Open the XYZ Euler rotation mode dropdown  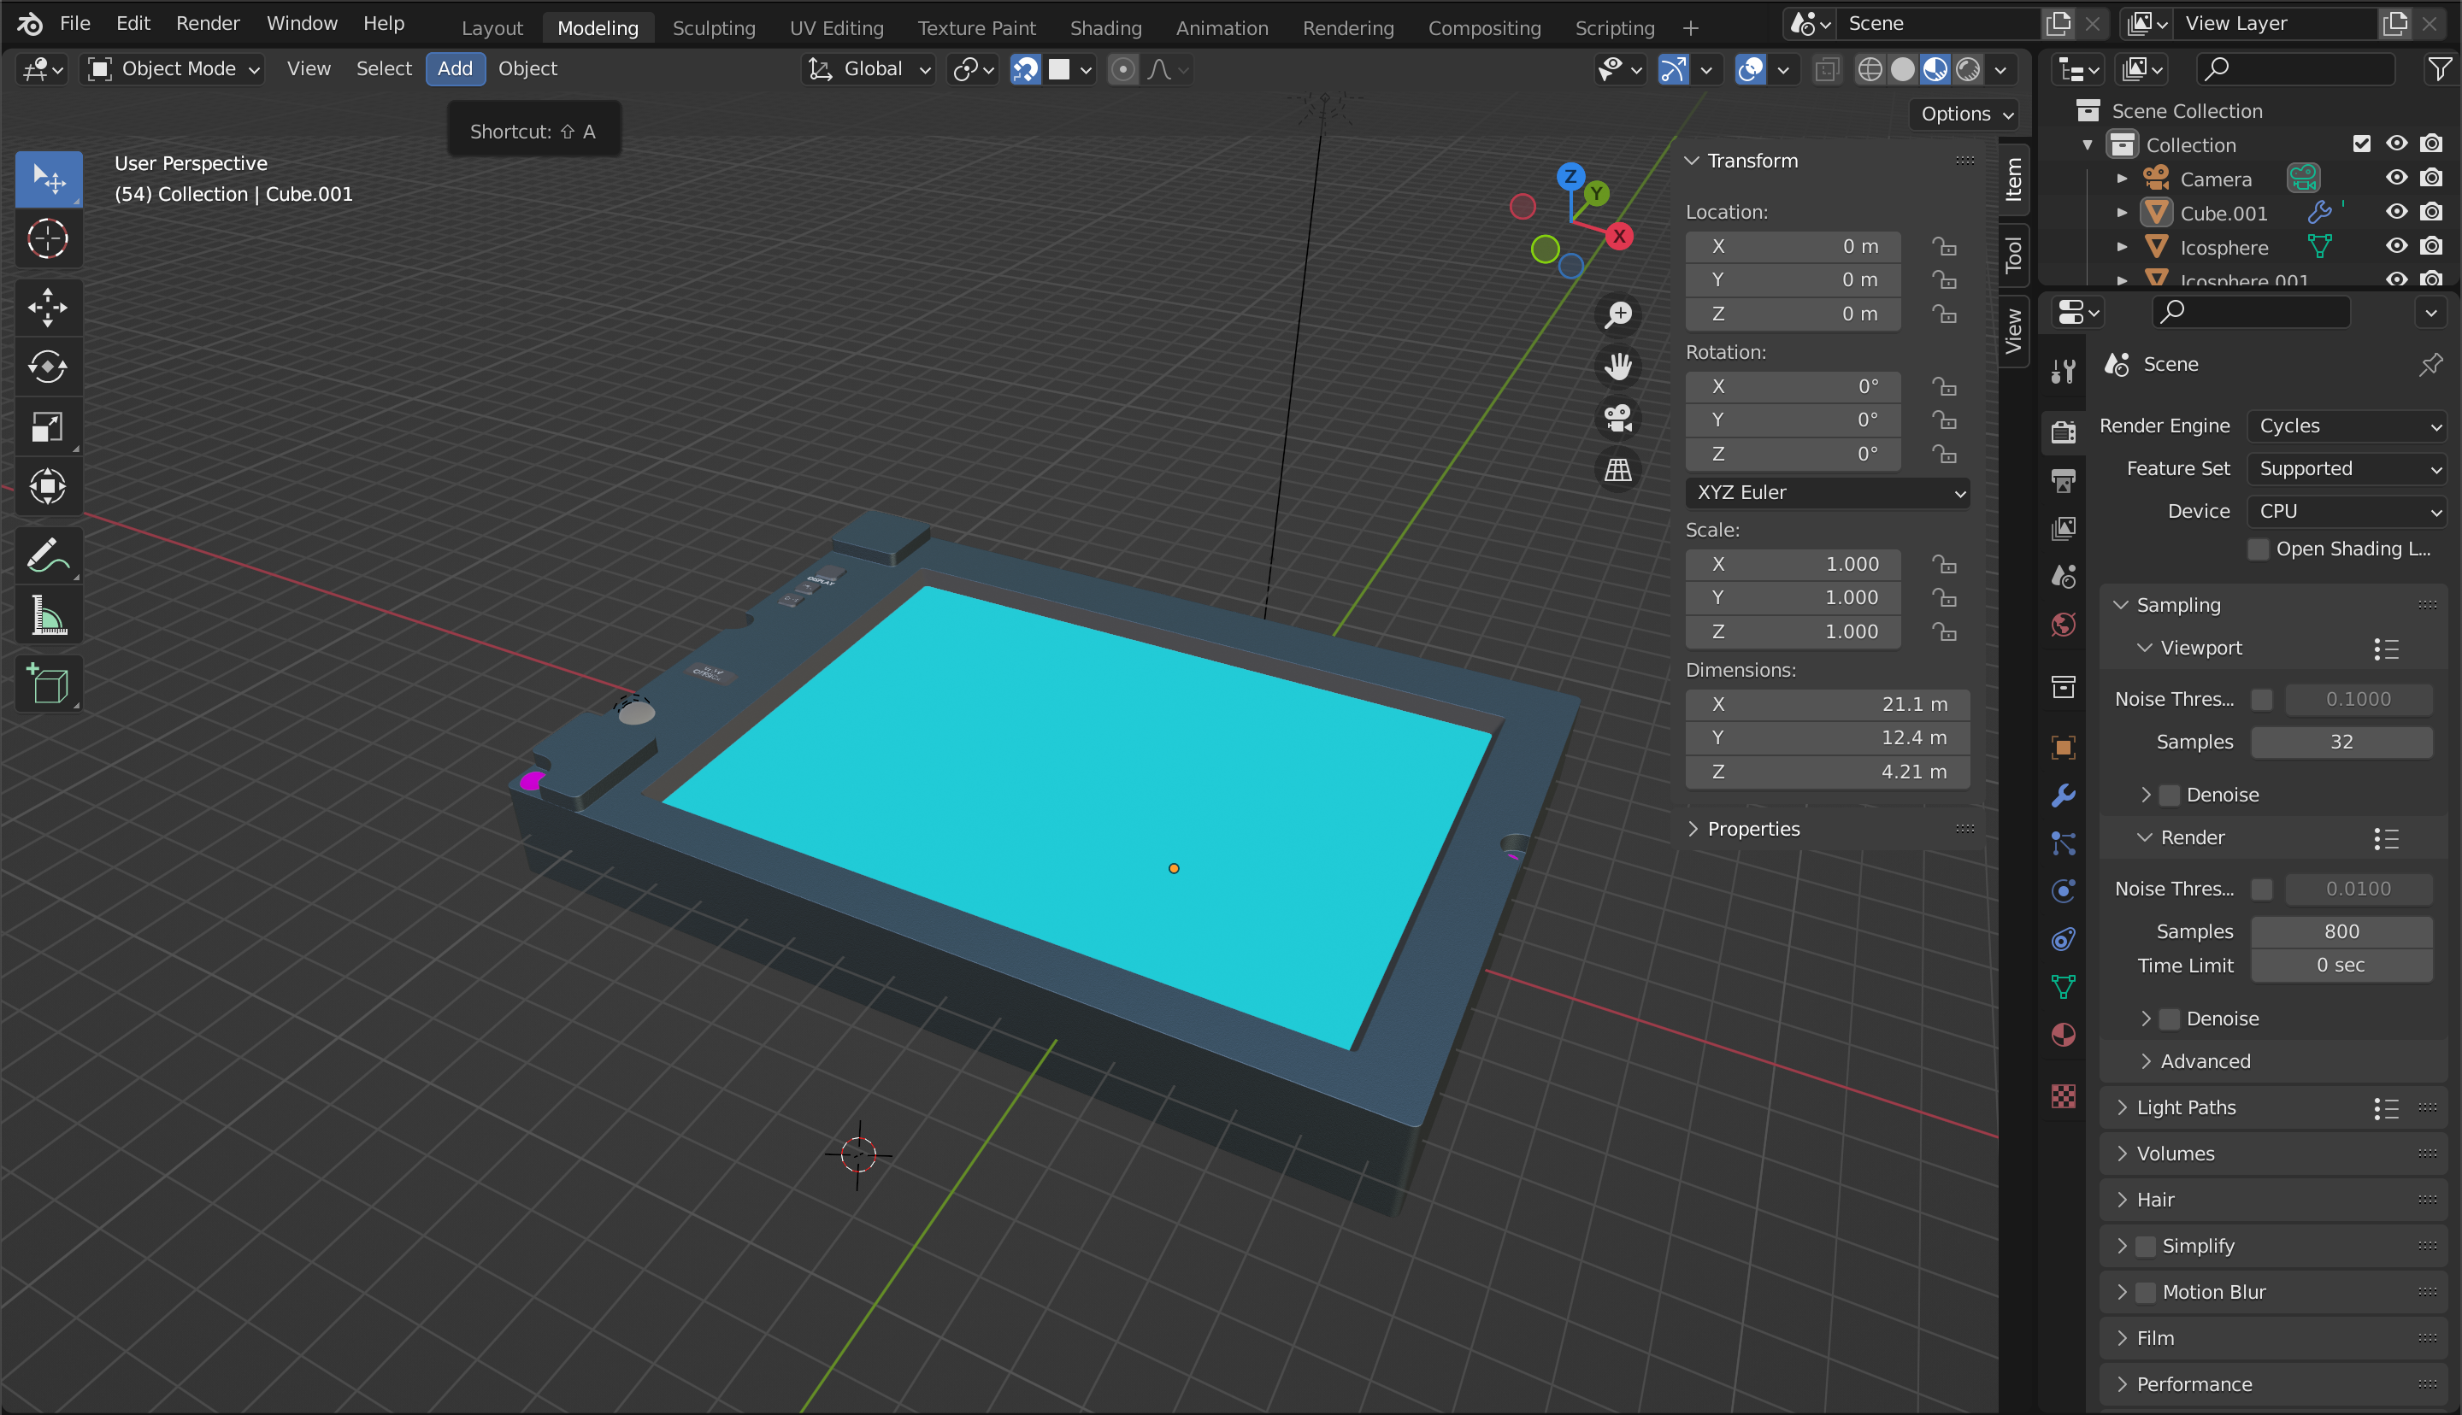point(1826,493)
